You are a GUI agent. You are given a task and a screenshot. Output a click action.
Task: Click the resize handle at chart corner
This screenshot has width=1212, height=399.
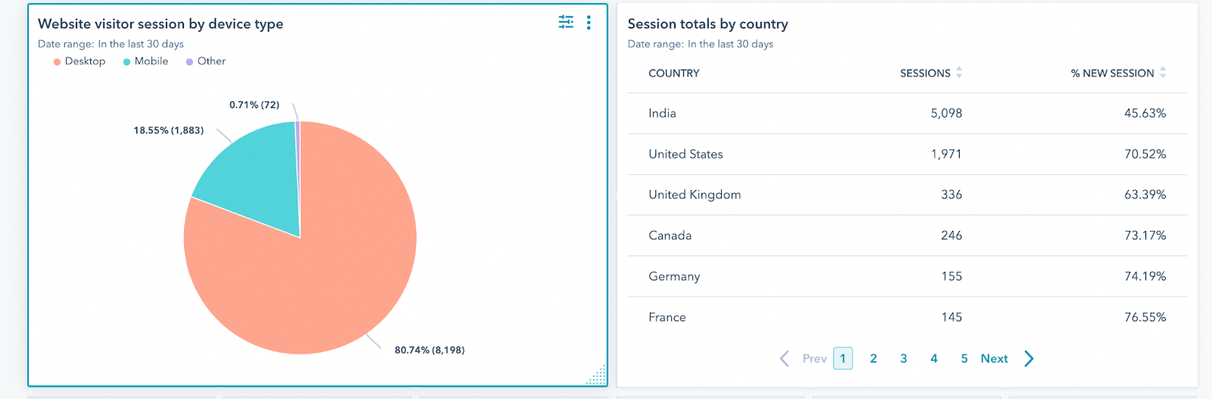[x=598, y=376]
